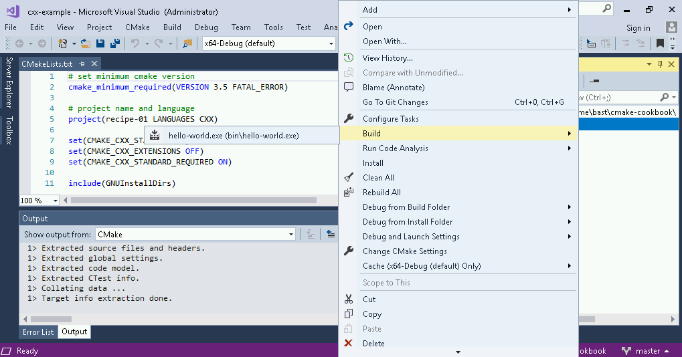Switch to the Error List tab
The height and width of the screenshot is (357, 682).
tap(38, 332)
